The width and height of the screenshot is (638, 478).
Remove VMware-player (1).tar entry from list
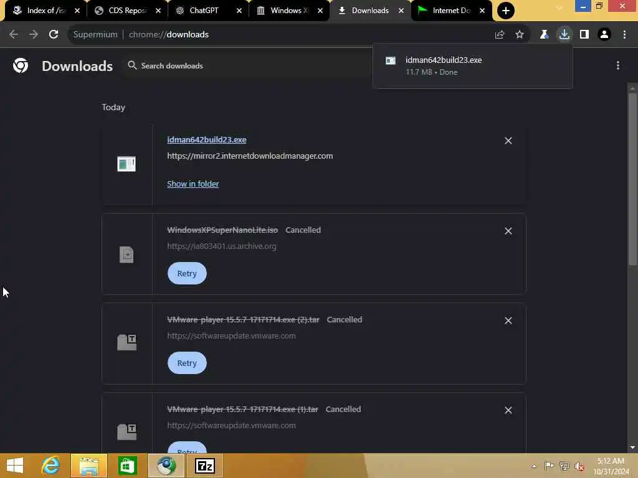pyautogui.click(x=508, y=410)
